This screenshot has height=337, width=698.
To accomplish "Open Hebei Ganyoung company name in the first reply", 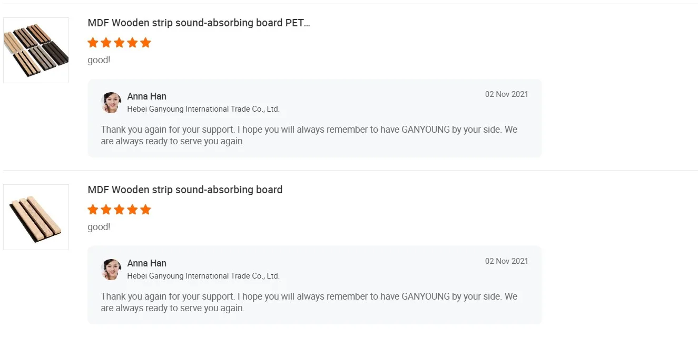I will tap(203, 110).
